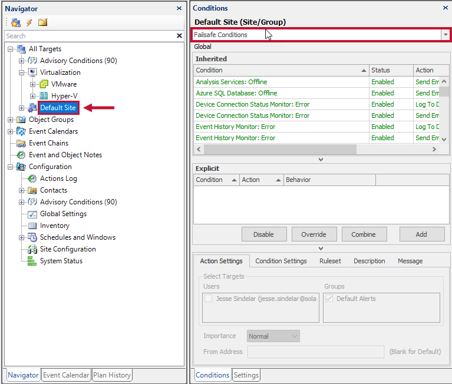The image size is (452, 384).
Task: Select the Analysis Services: Offline condition row
Action: 317,82
